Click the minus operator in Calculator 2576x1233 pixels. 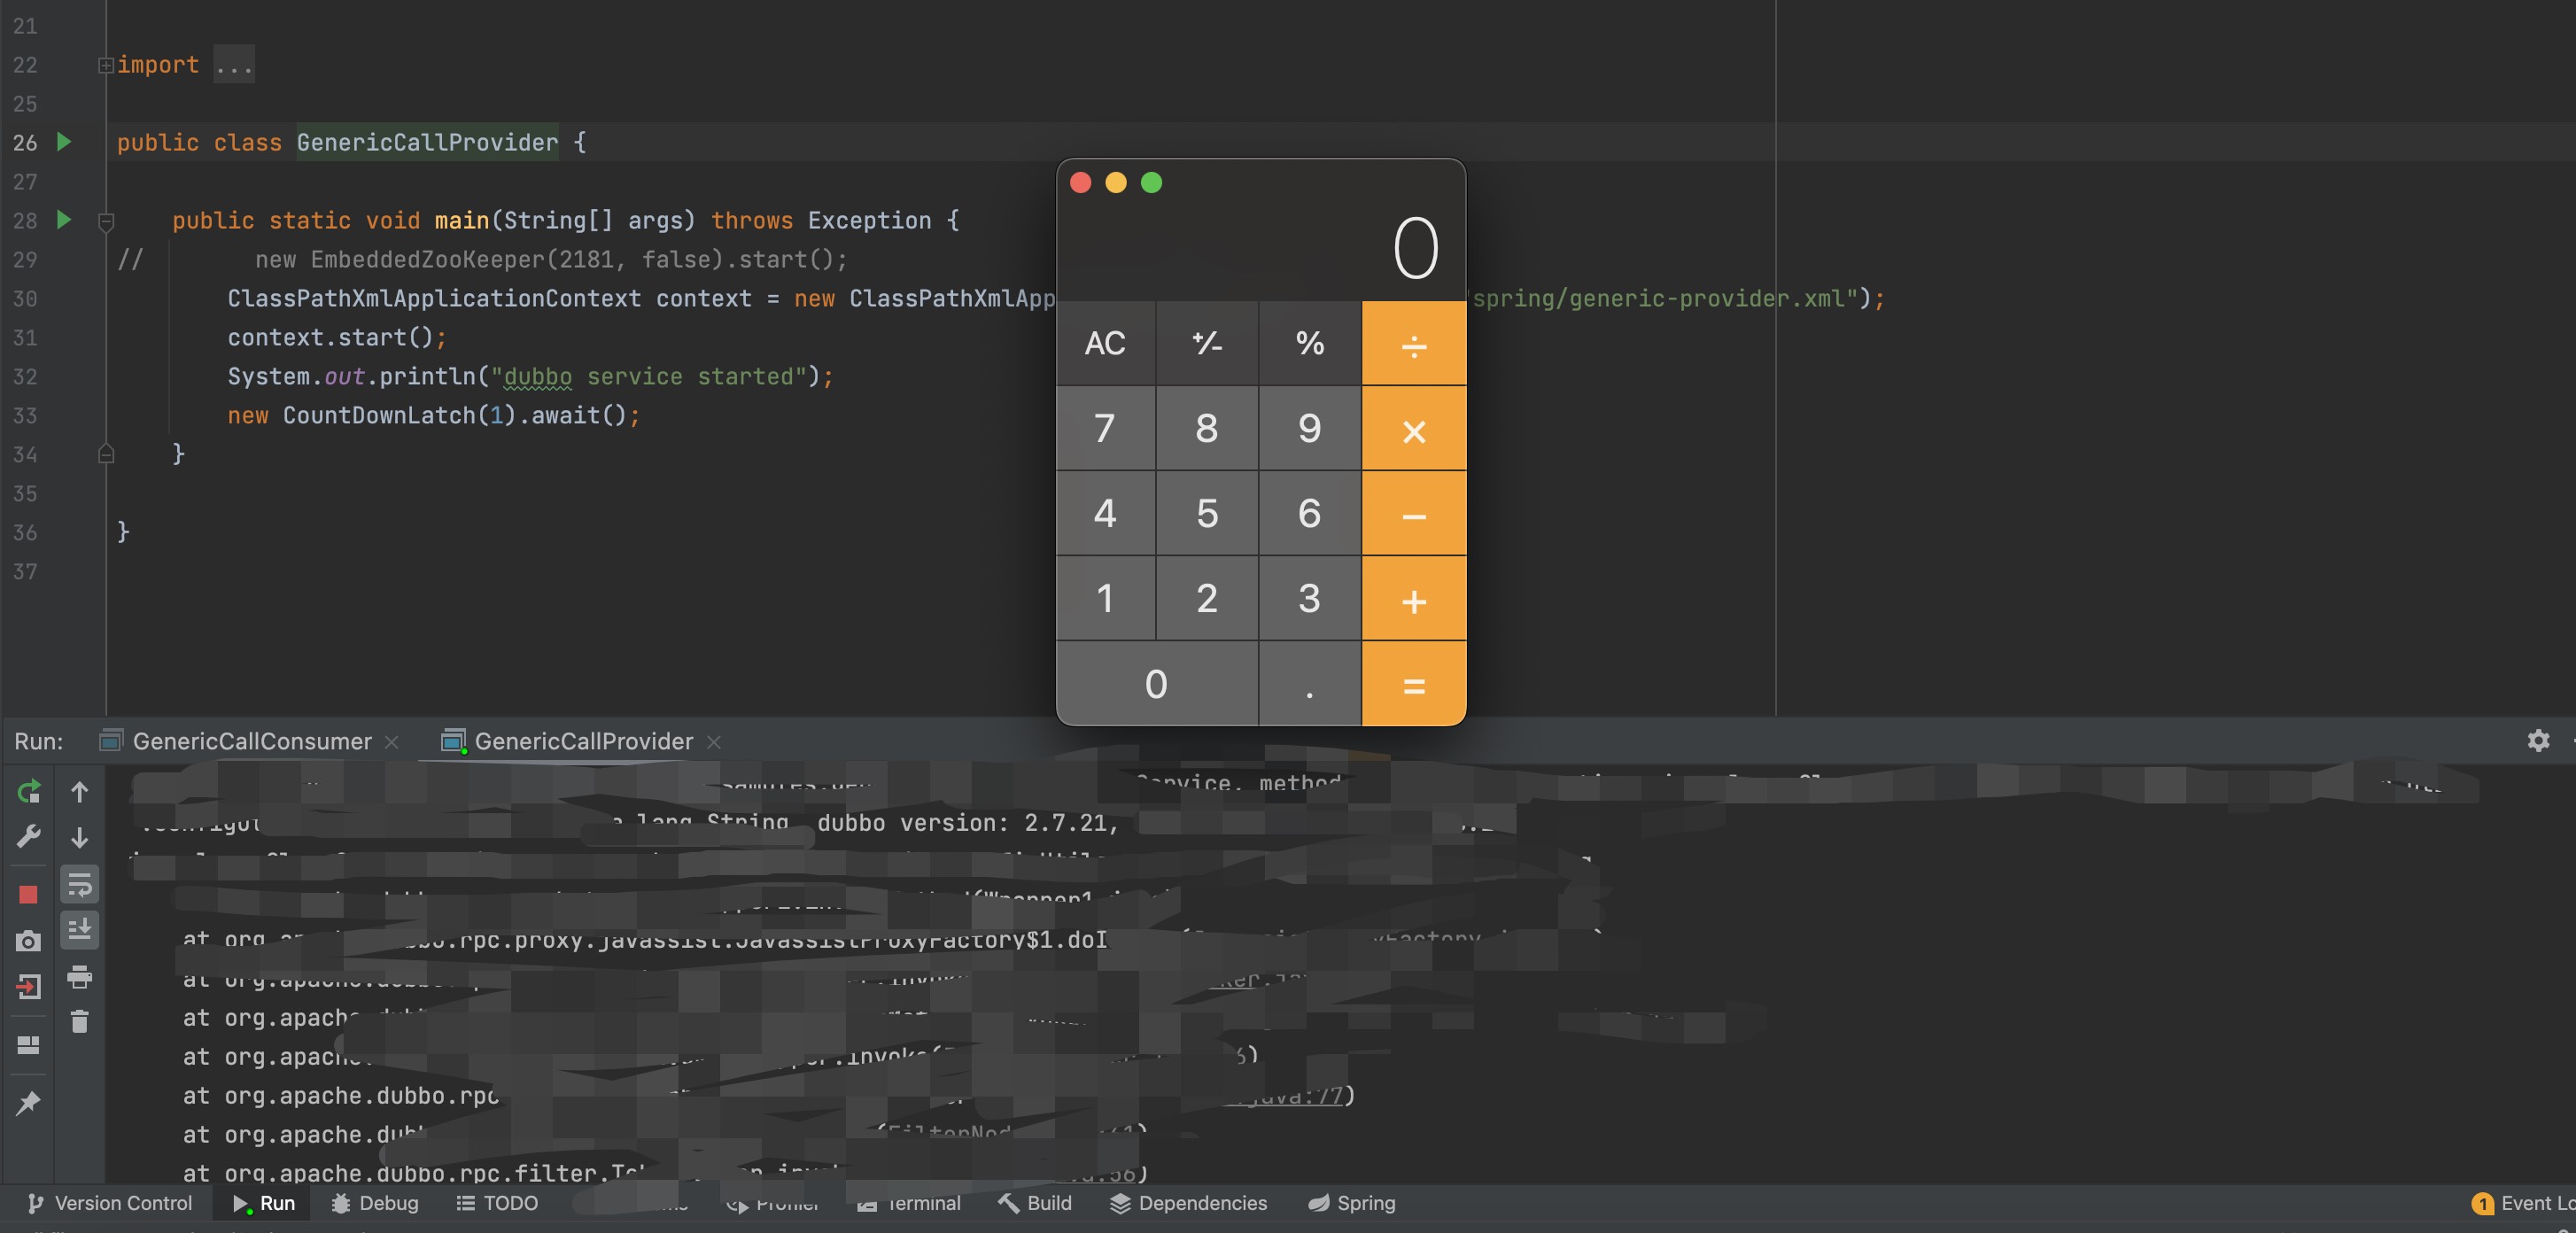(1414, 514)
